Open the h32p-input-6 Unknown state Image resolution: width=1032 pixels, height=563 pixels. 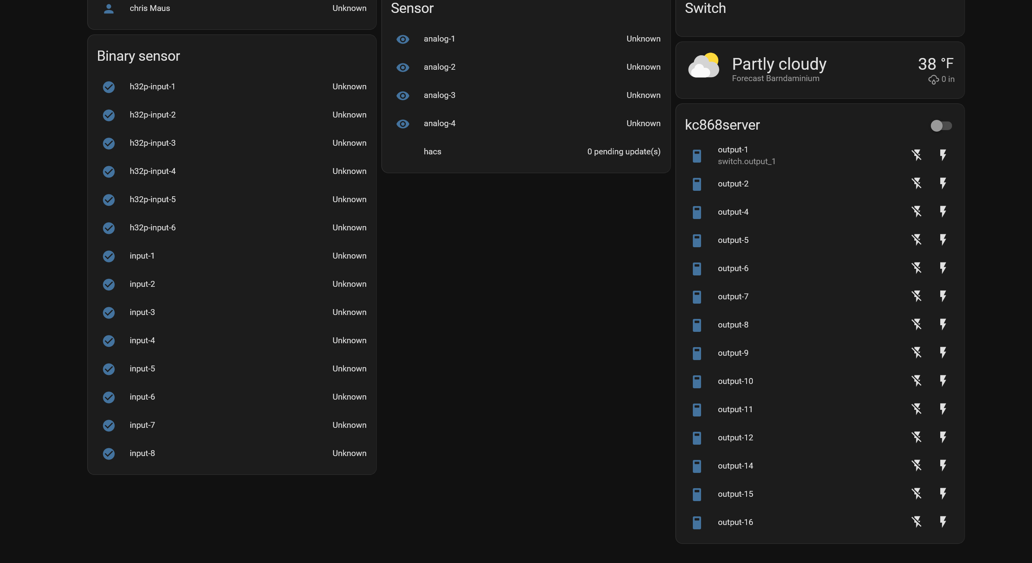click(349, 228)
